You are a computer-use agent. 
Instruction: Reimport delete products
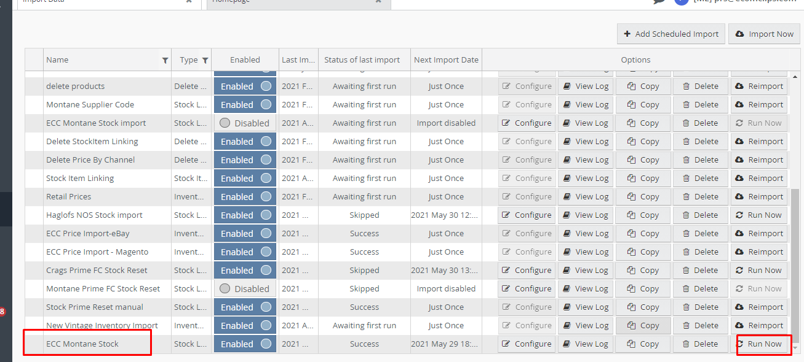[758, 87]
